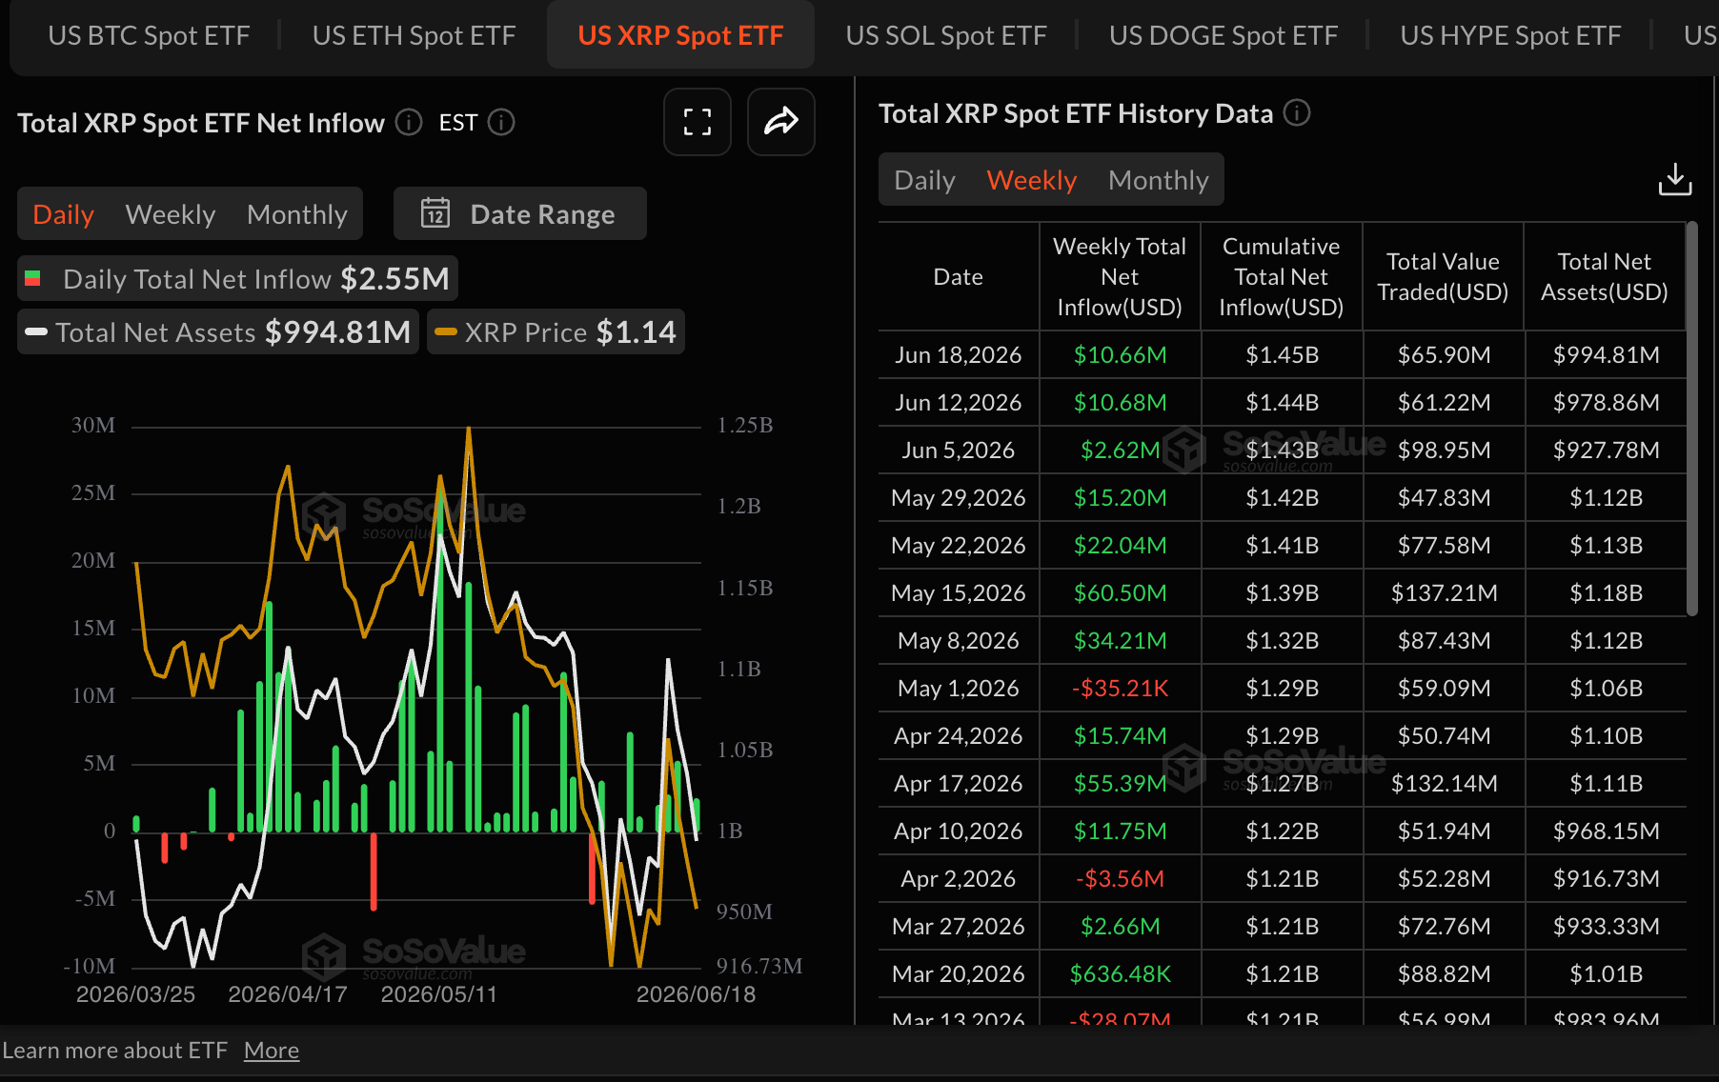Viewport: 1719px width, 1082px height.
Task: Switch history table to Daily
Action: (x=924, y=179)
